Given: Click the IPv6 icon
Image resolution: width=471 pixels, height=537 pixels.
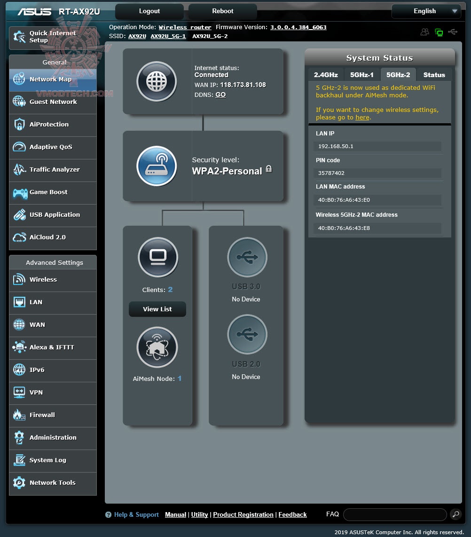Looking at the screenshot, I should click(x=19, y=370).
